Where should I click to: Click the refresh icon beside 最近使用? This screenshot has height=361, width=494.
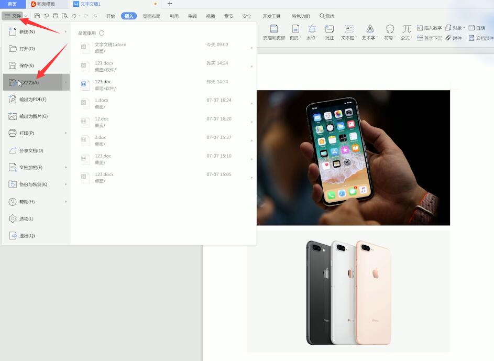click(102, 33)
